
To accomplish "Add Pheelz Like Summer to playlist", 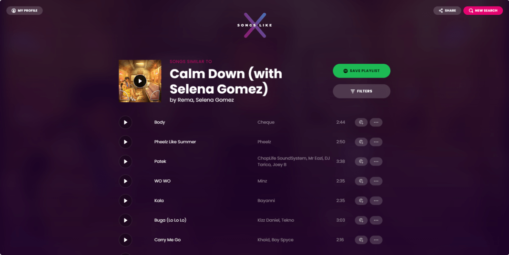I will pos(361,142).
